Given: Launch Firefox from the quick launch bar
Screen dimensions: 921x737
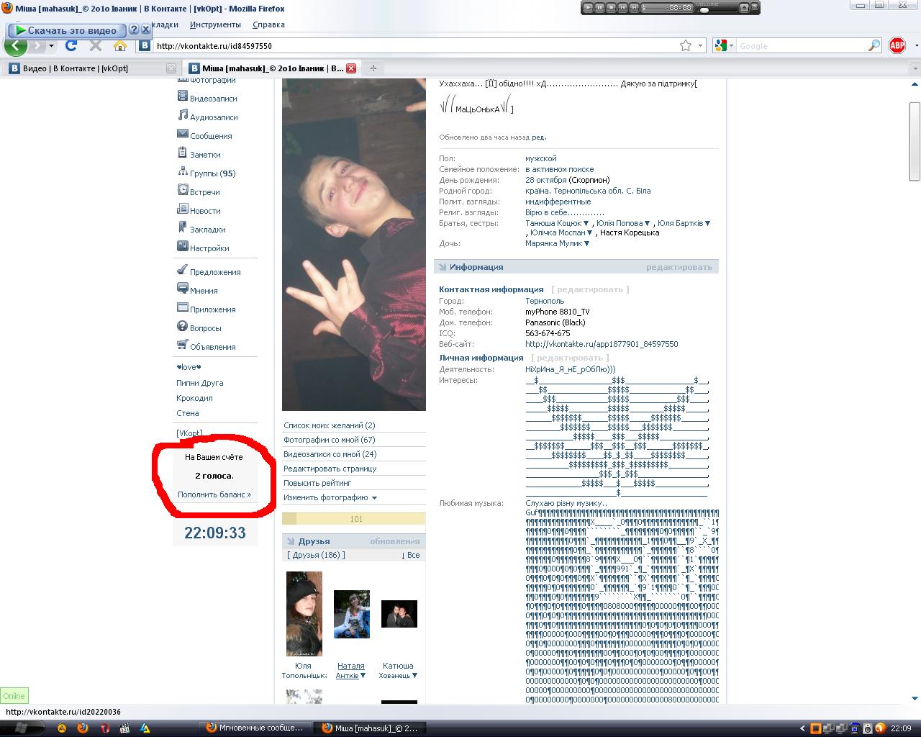Looking at the screenshot, I should pos(83,728).
